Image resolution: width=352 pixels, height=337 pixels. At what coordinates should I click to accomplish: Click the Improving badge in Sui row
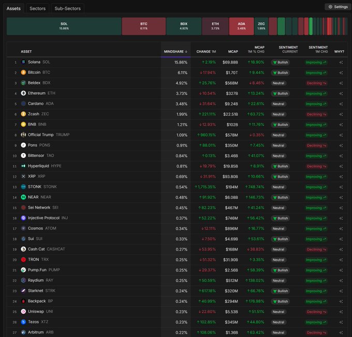coord(316,239)
